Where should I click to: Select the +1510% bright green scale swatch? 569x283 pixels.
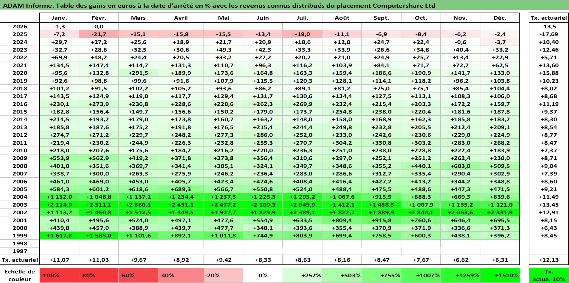tap(500, 275)
